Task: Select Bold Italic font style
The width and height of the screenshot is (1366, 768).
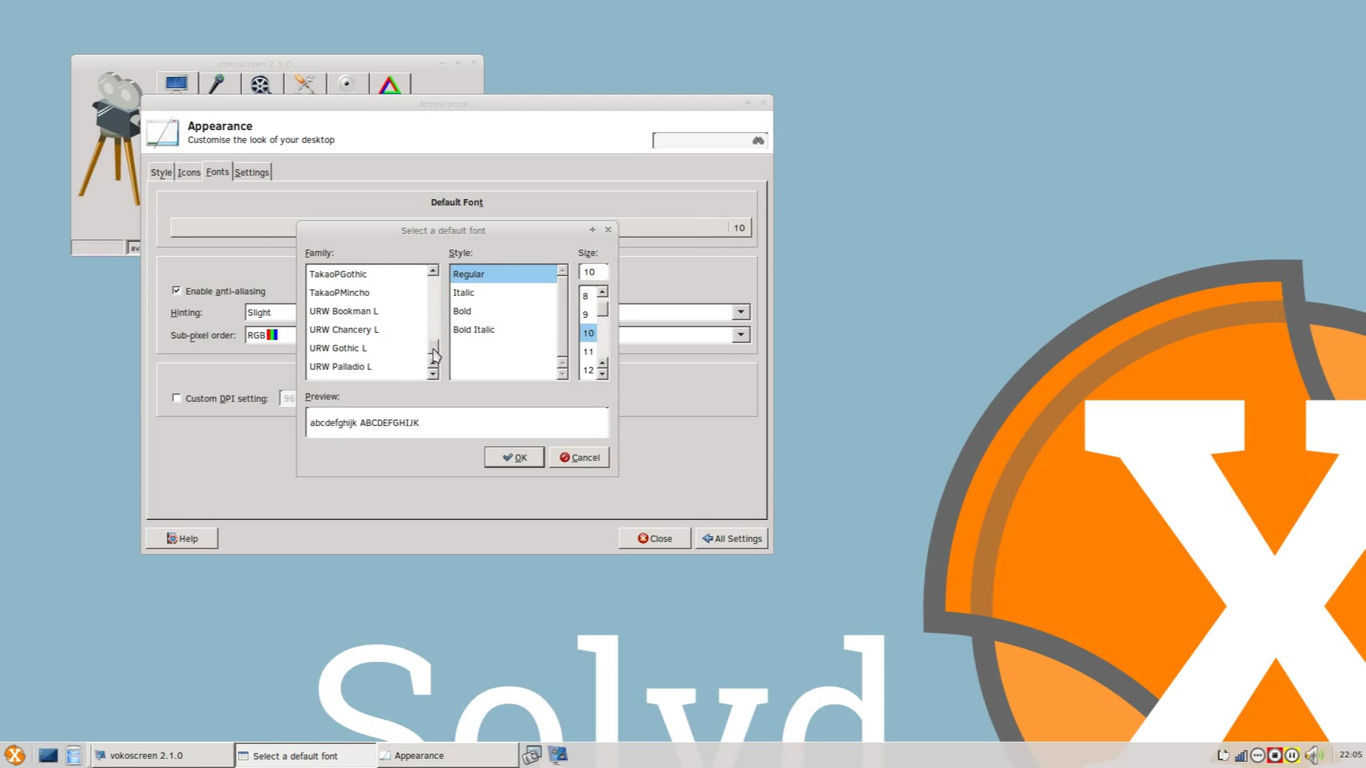Action: 504,329
